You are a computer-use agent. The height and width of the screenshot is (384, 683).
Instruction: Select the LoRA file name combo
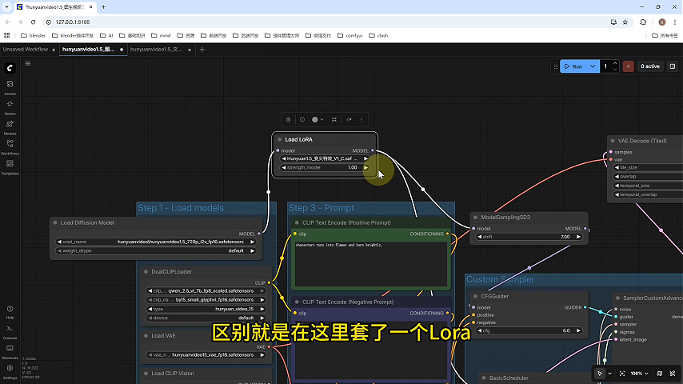(325, 158)
